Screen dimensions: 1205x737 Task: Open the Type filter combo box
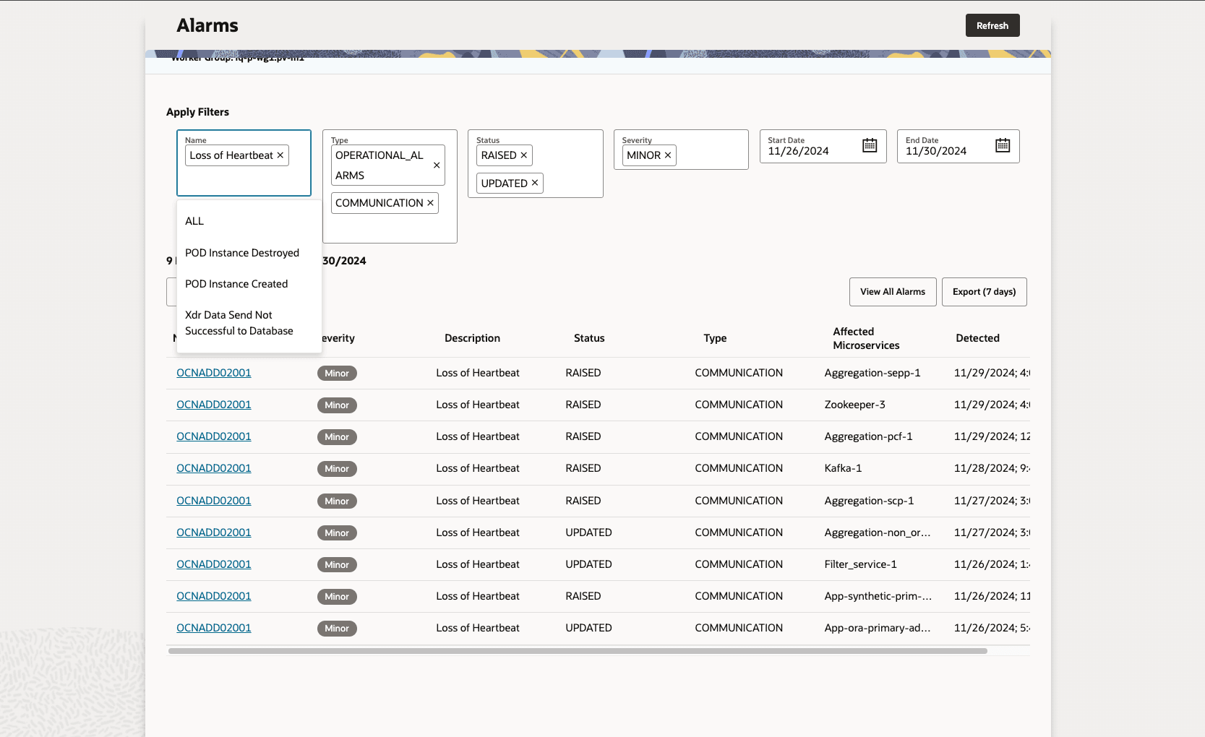click(390, 186)
